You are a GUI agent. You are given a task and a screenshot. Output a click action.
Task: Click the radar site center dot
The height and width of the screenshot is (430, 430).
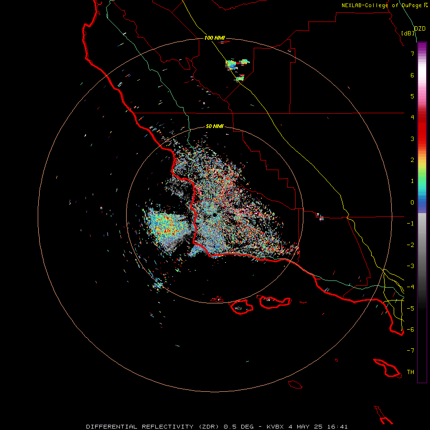pos(215,215)
